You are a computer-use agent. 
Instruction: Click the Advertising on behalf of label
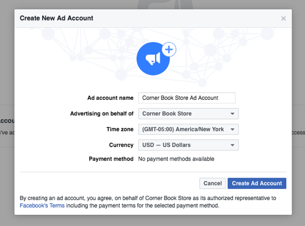click(102, 114)
